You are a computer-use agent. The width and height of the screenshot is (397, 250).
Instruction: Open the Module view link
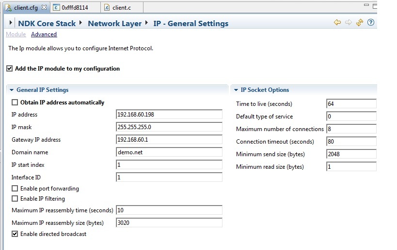click(x=16, y=34)
